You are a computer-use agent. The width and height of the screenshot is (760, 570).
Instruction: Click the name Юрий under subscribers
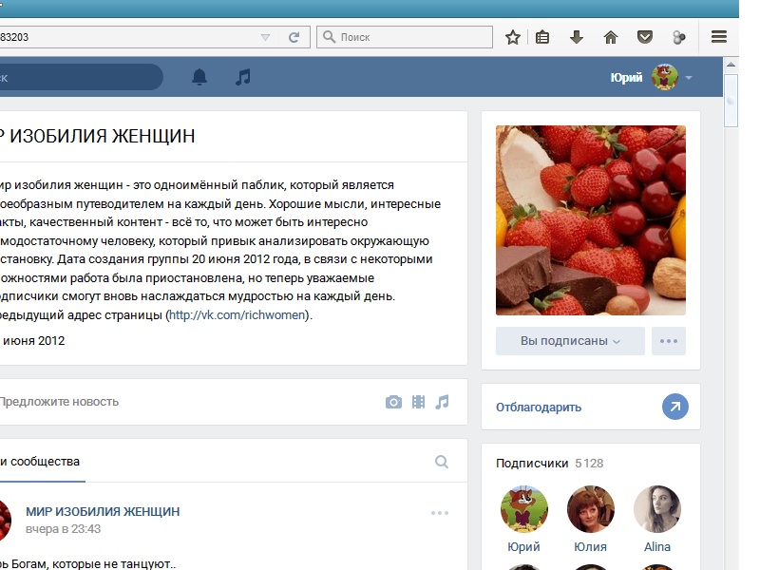coord(524,547)
